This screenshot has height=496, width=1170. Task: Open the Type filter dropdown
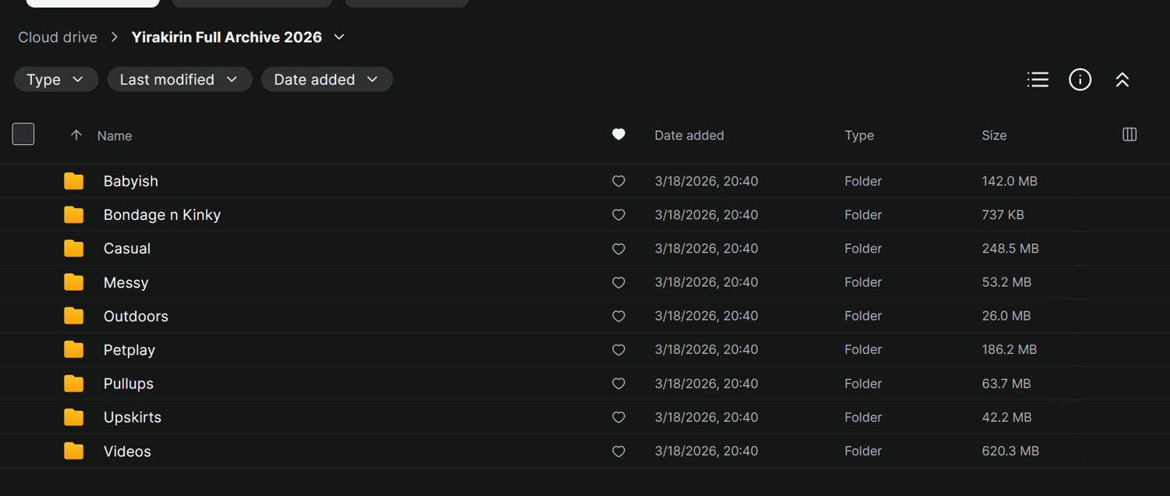point(55,80)
